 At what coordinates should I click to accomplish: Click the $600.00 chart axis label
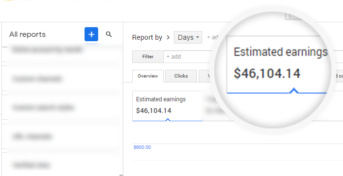pyautogui.click(x=142, y=147)
